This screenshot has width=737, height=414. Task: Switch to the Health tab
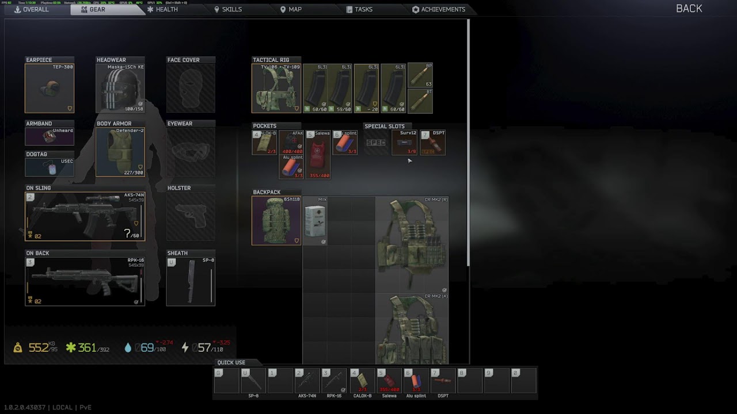tap(163, 9)
